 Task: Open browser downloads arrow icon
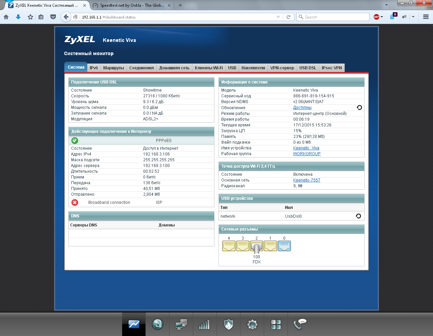pyautogui.click(x=18, y=17)
